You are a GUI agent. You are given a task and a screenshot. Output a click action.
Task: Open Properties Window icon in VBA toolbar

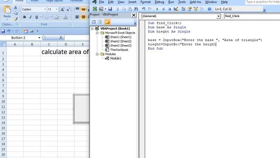pyautogui.click(x=189, y=9)
